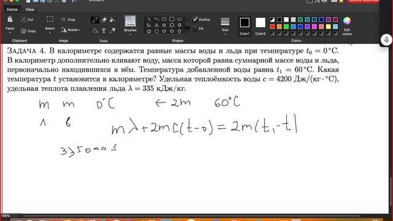Switch to the Home tab

(x=12, y=9)
